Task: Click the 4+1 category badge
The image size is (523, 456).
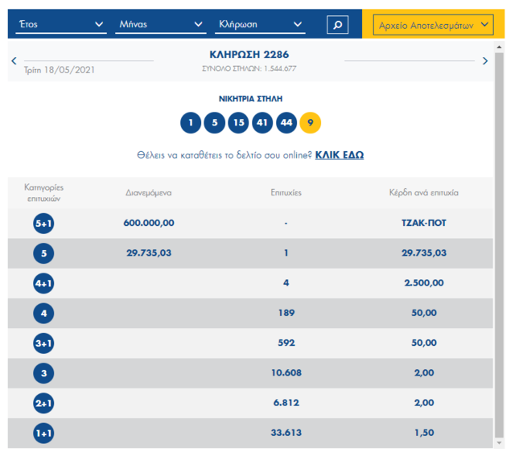Action: click(43, 283)
